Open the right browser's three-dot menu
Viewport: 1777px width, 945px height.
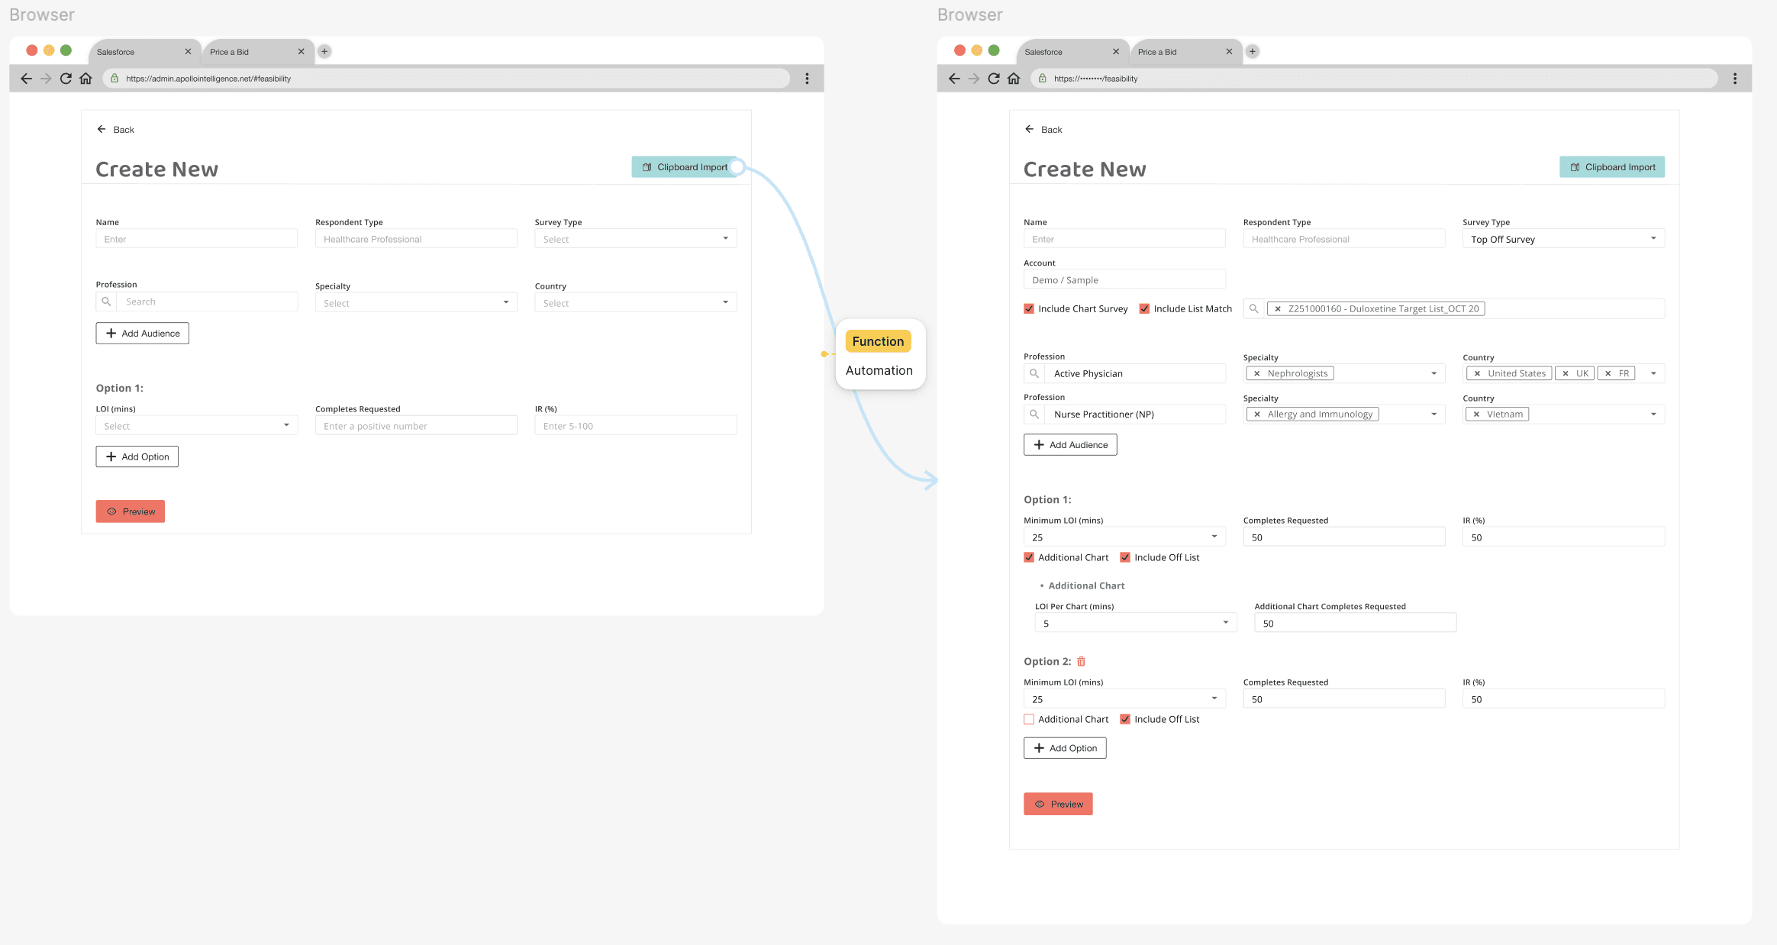tap(1734, 79)
